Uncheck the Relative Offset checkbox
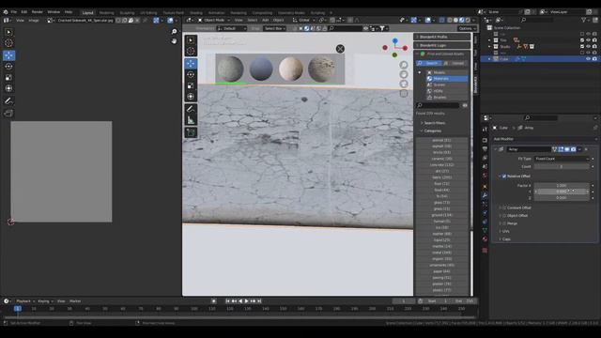Viewport: 601px width, 338px height. point(504,177)
